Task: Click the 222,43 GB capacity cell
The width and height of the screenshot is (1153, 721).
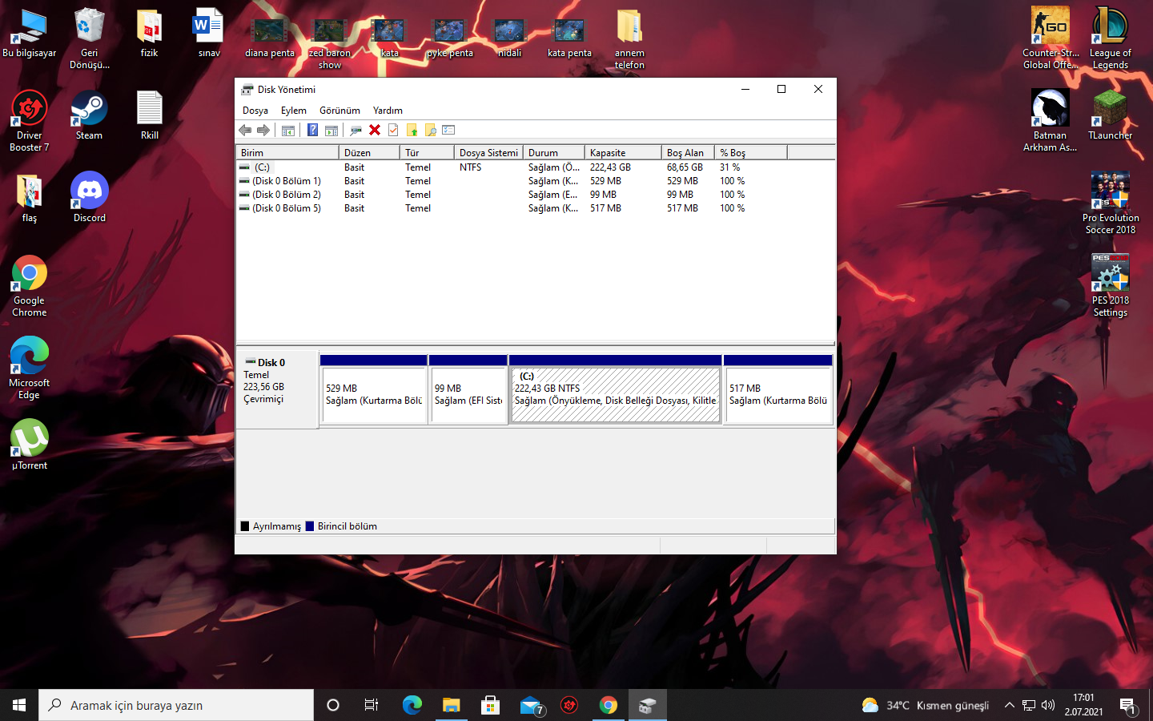Action: pos(610,167)
